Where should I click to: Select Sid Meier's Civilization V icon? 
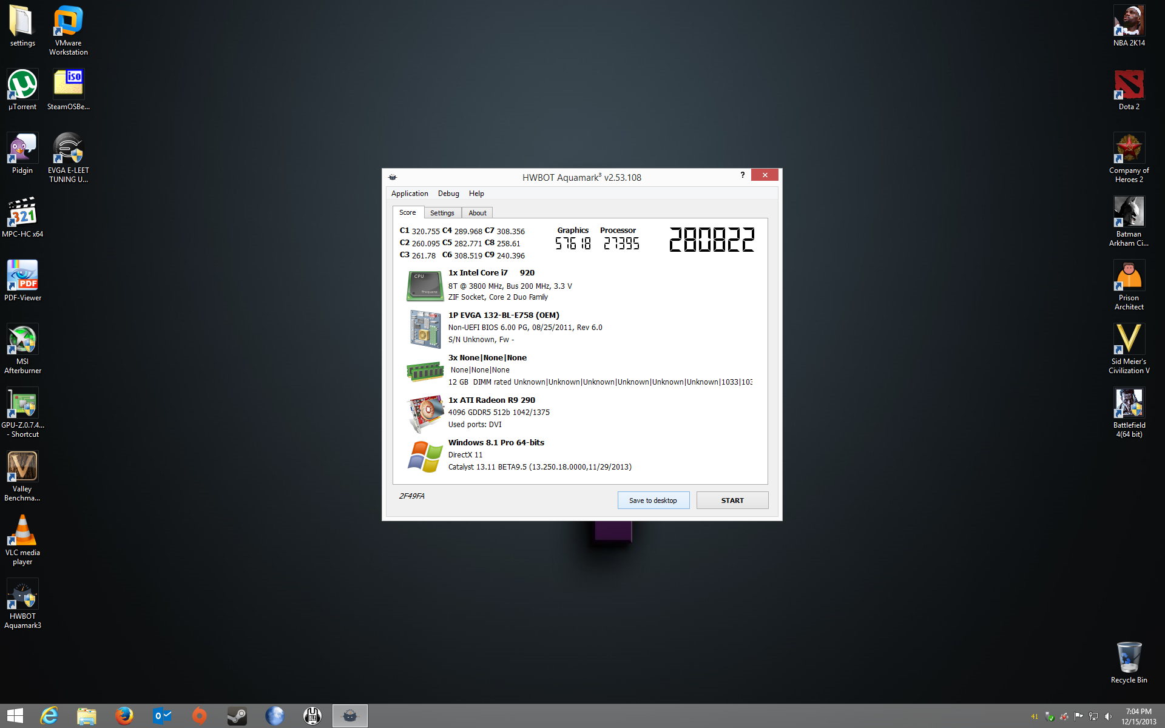click(x=1129, y=349)
